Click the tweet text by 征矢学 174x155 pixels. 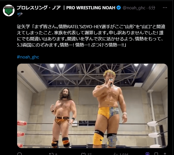[x=91, y=36]
